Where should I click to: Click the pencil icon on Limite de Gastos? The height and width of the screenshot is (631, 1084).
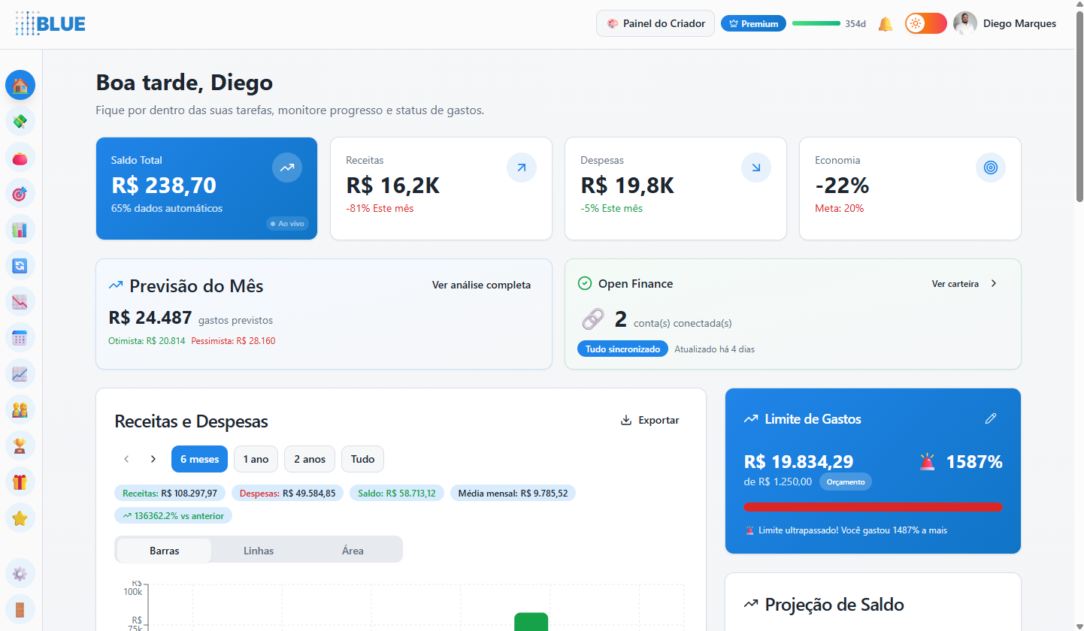pyautogui.click(x=990, y=418)
